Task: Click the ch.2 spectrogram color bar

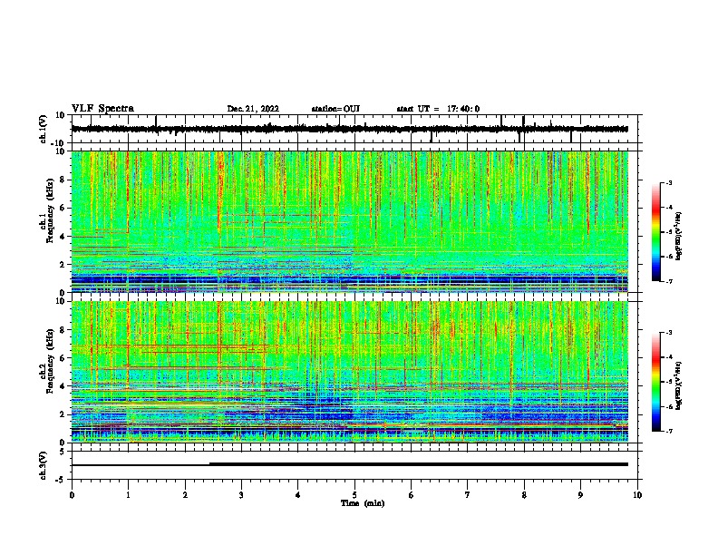Action: tap(656, 382)
